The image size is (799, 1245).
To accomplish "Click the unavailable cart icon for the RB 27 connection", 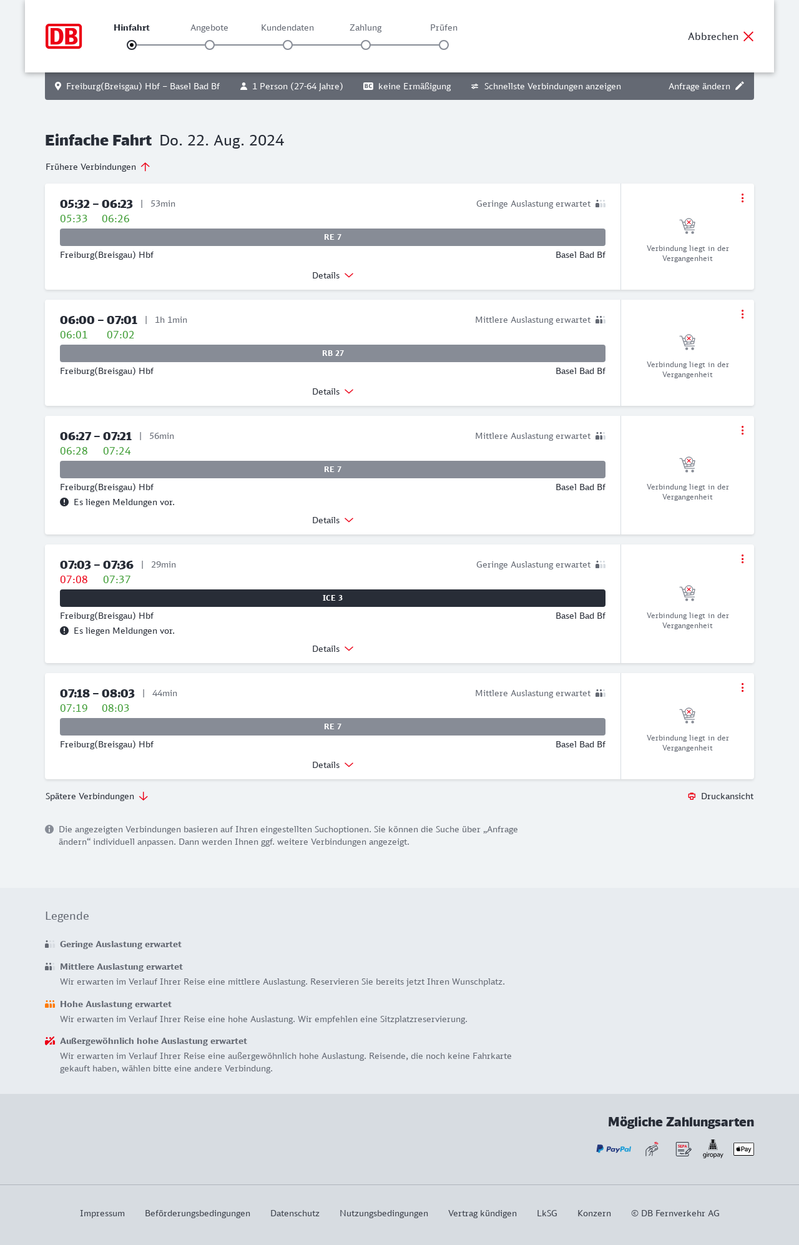I will click(x=687, y=342).
